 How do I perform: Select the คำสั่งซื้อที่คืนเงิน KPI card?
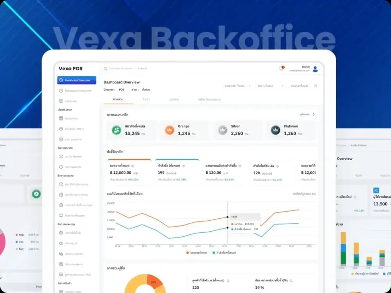[272, 172]
